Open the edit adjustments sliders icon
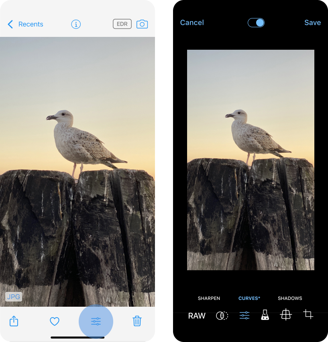328x342 pixels. 96,321
